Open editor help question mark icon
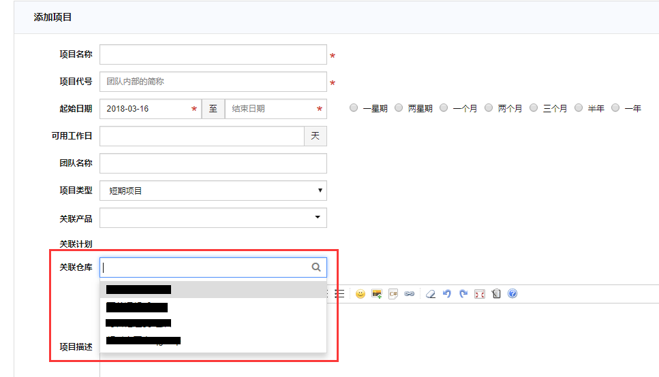 pyautogui.click(x=512, y=293)
